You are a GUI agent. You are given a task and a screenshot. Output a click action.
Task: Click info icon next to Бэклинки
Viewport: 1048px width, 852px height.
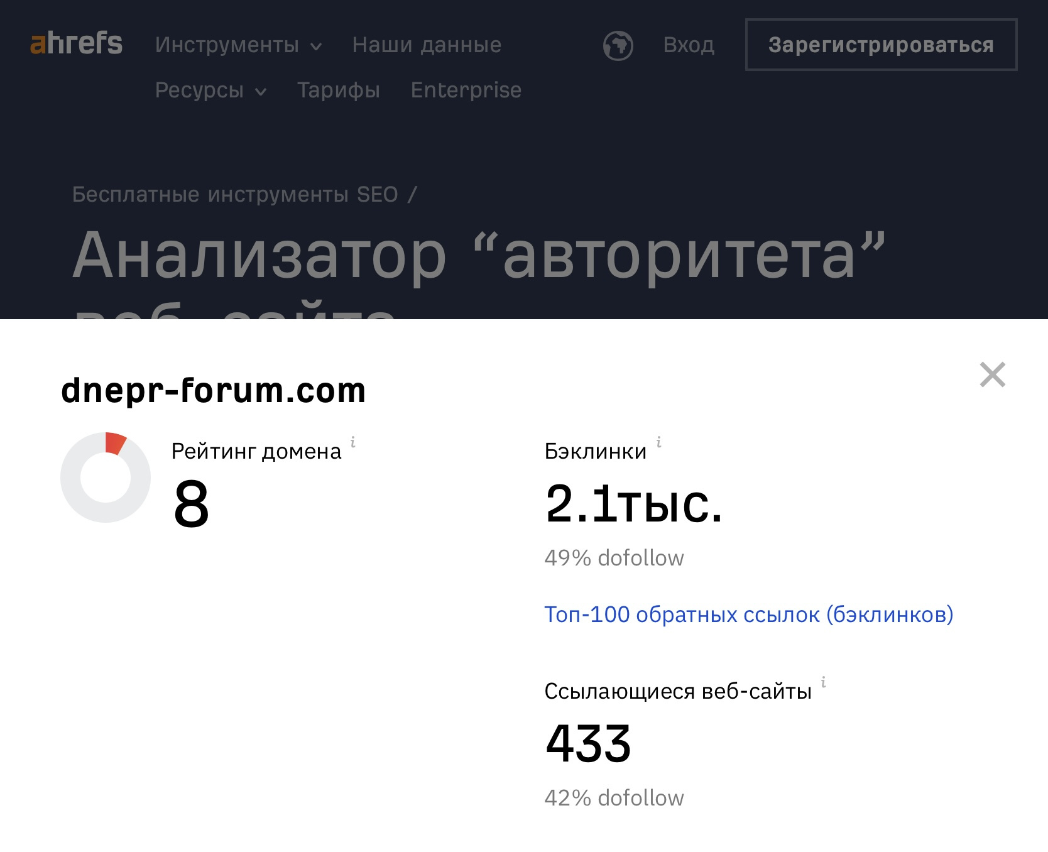pos(658,442)
